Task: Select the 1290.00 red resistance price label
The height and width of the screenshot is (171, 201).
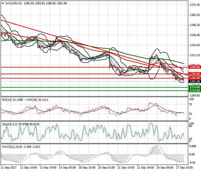Action: [195, 74]
